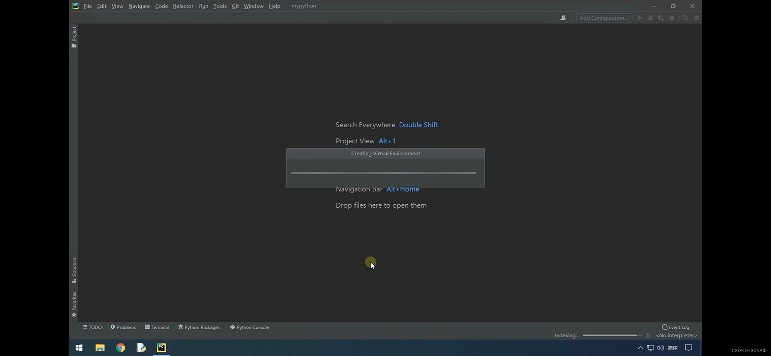Click the Creating Virtual Environment progress bar
Screen dimensions: 771x356
[383, 173]
